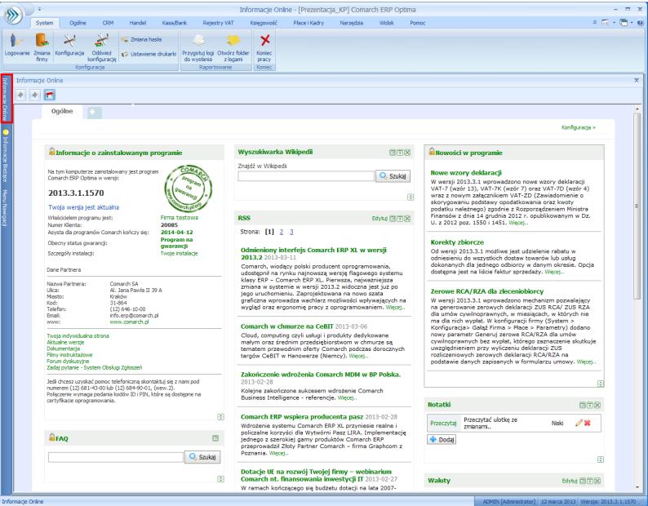Screen dimensions: 648x506
Task: Click the home page icon in toolbar
Action: click(49, 95)
